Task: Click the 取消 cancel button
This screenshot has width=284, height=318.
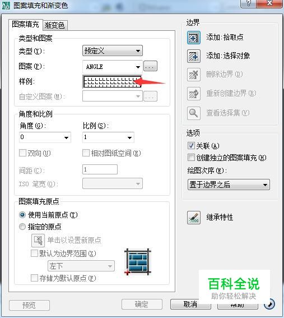Action: [190, 304]
